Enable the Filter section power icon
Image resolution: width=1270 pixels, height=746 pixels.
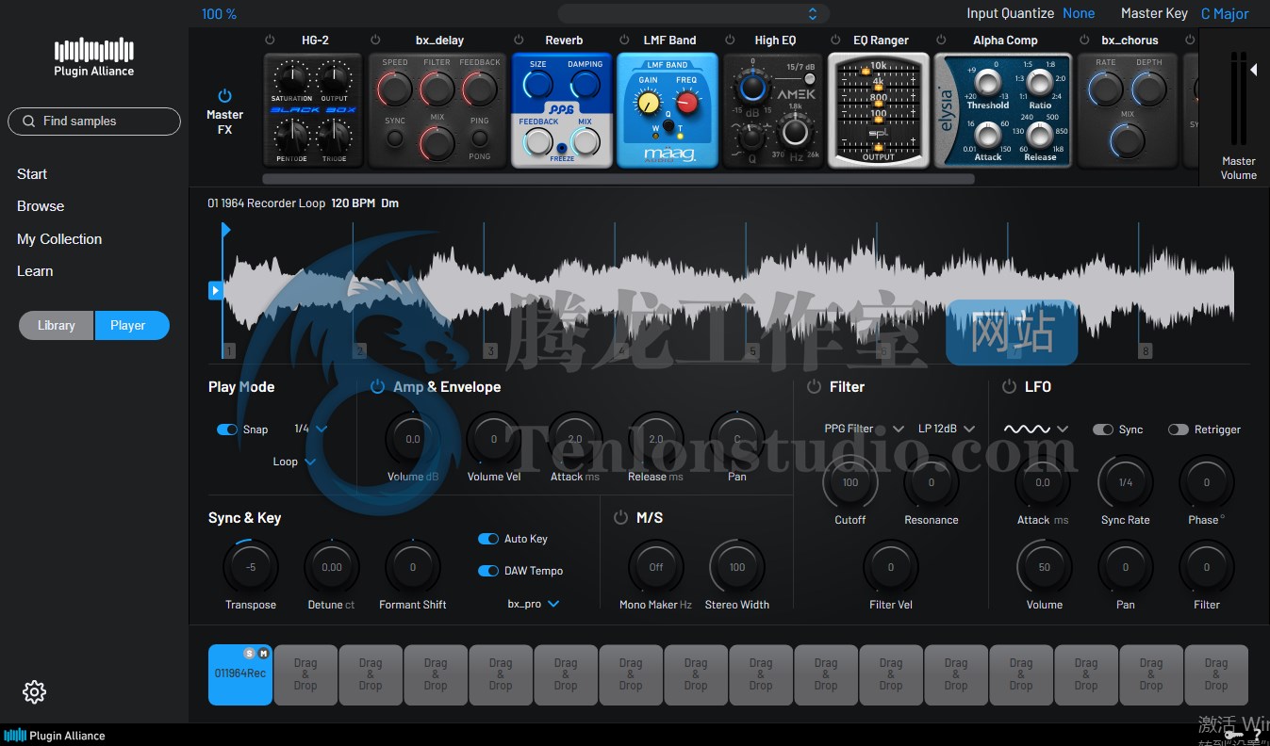[x=814, y=386]
